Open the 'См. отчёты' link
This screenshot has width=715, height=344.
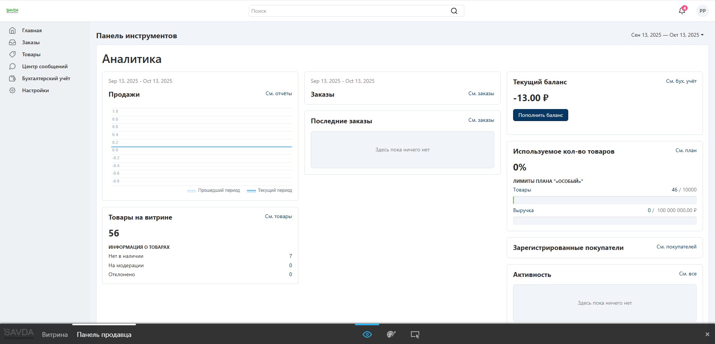278,94
